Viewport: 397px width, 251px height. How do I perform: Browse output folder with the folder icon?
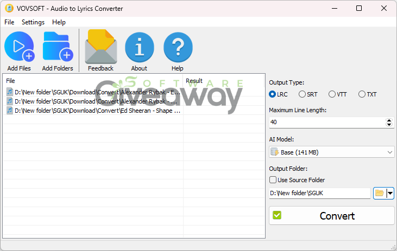pos(379,193)
